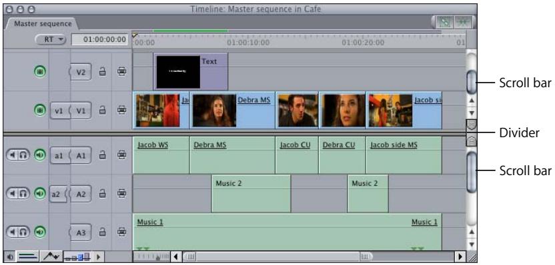The width and height of the screenshot is (555, 265).
Task: Select the Music 1 clip on A3
Action: coord(287,232)
